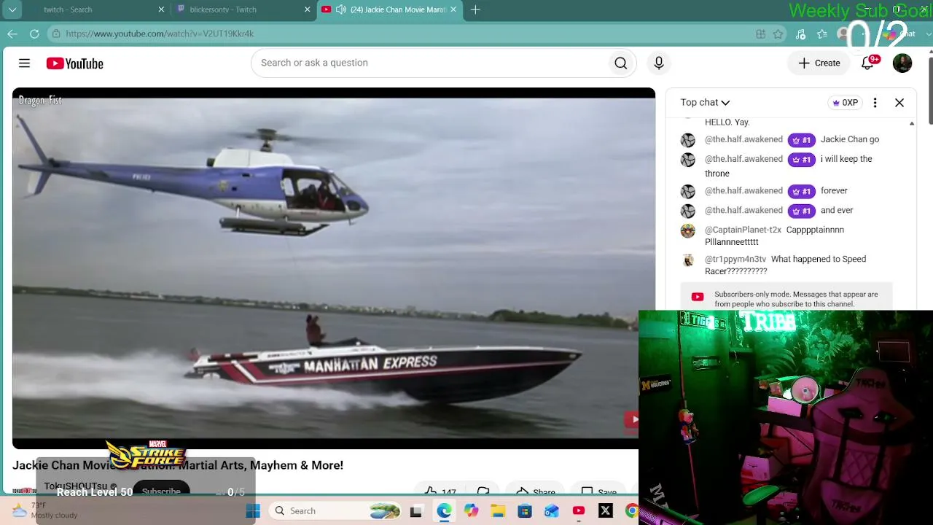Open the media control music icon
The height and width of the screenshot is (525, 933).
pyautogui.click(x=800, y=34)
